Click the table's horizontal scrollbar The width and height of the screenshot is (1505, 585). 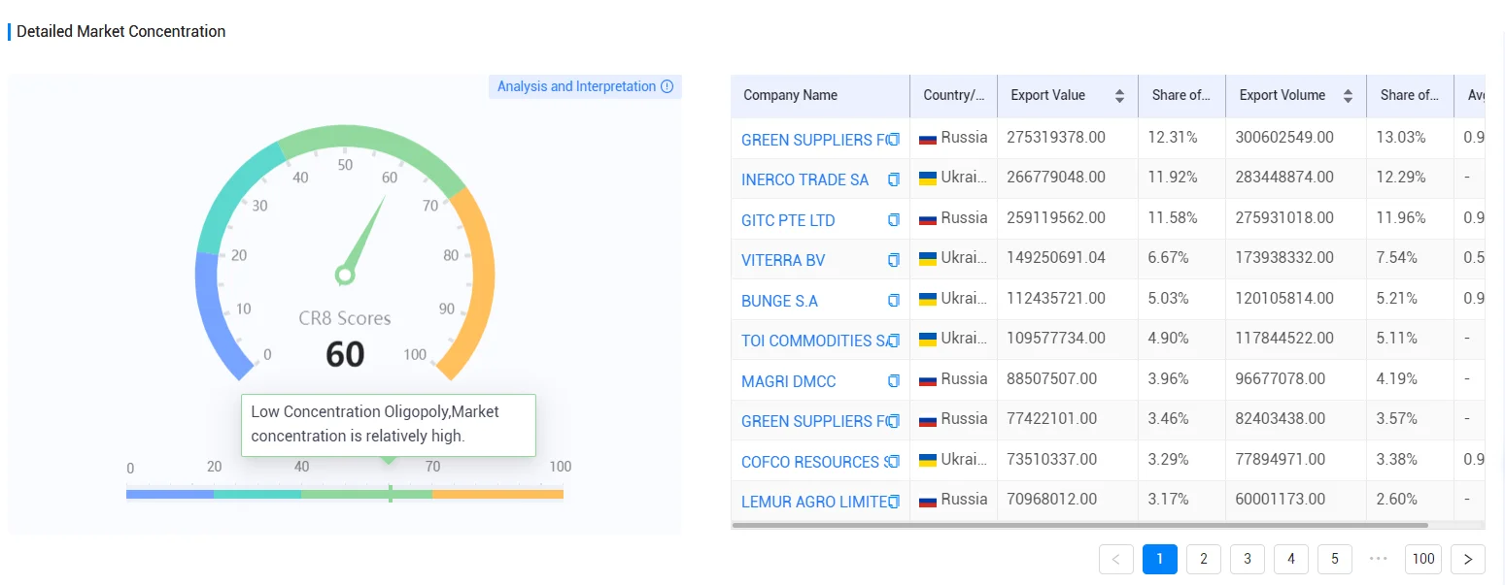[1079, 525]
